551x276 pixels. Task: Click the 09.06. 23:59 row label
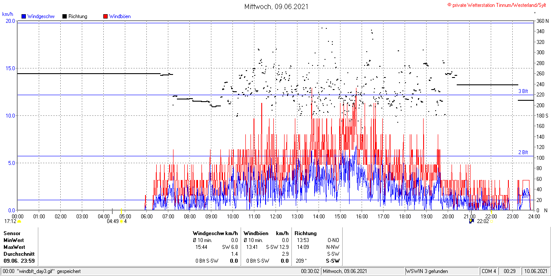[19, 261]
